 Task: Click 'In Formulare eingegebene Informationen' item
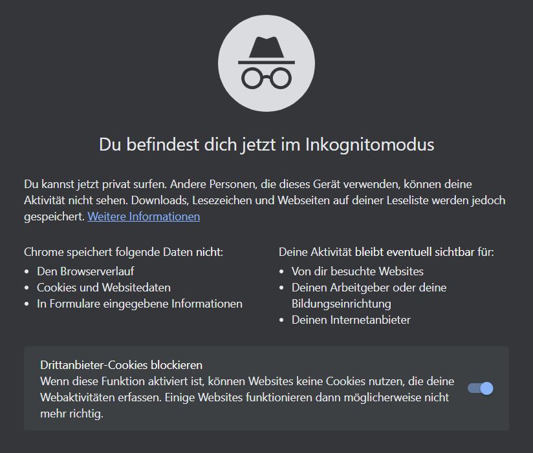tap(139, 304)
